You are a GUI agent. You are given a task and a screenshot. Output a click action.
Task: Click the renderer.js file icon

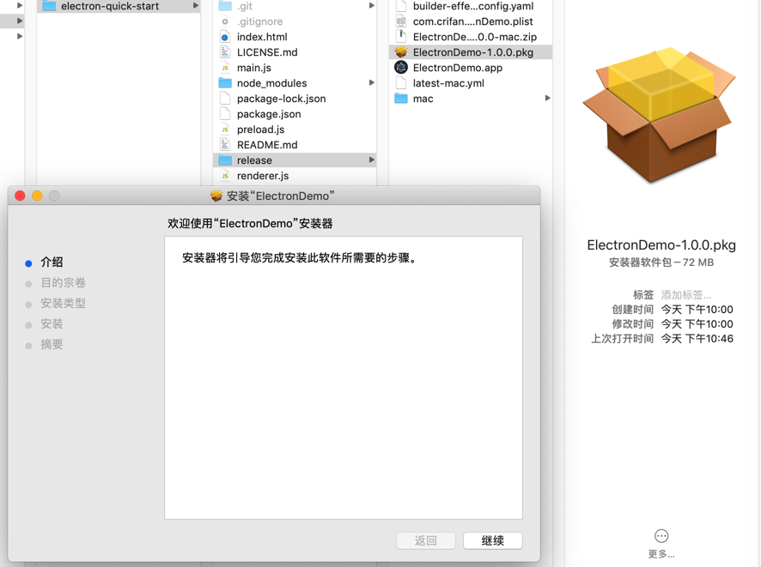225,176
